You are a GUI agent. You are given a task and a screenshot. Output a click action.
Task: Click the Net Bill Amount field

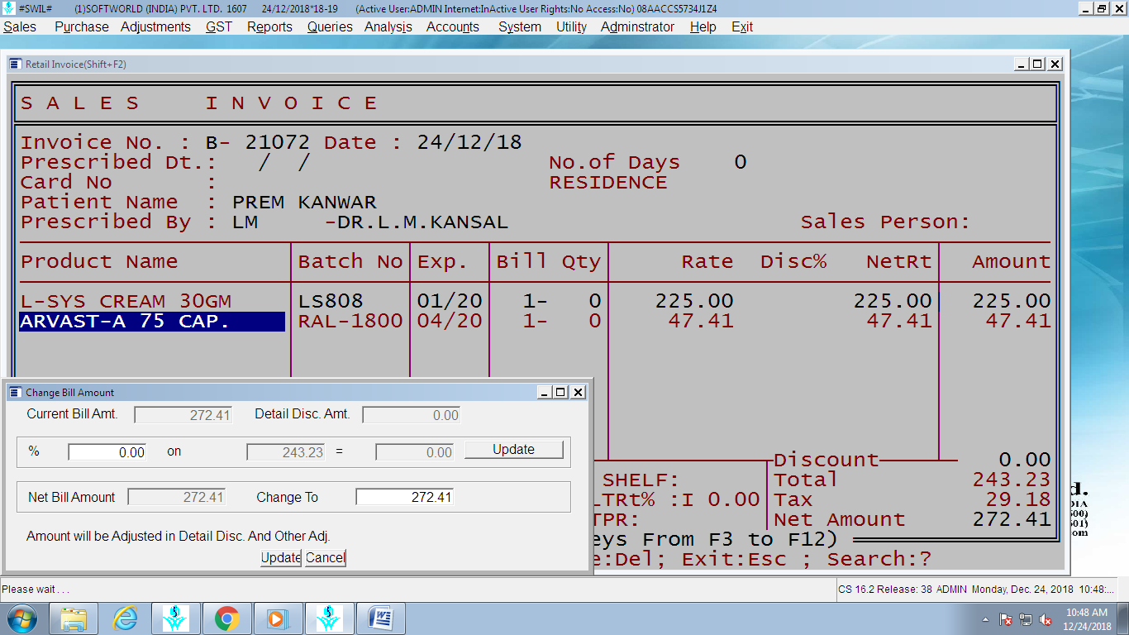coord(177,497)
